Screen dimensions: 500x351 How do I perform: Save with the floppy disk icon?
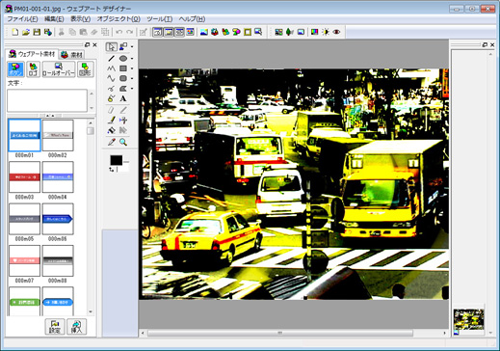click(37, 32)
